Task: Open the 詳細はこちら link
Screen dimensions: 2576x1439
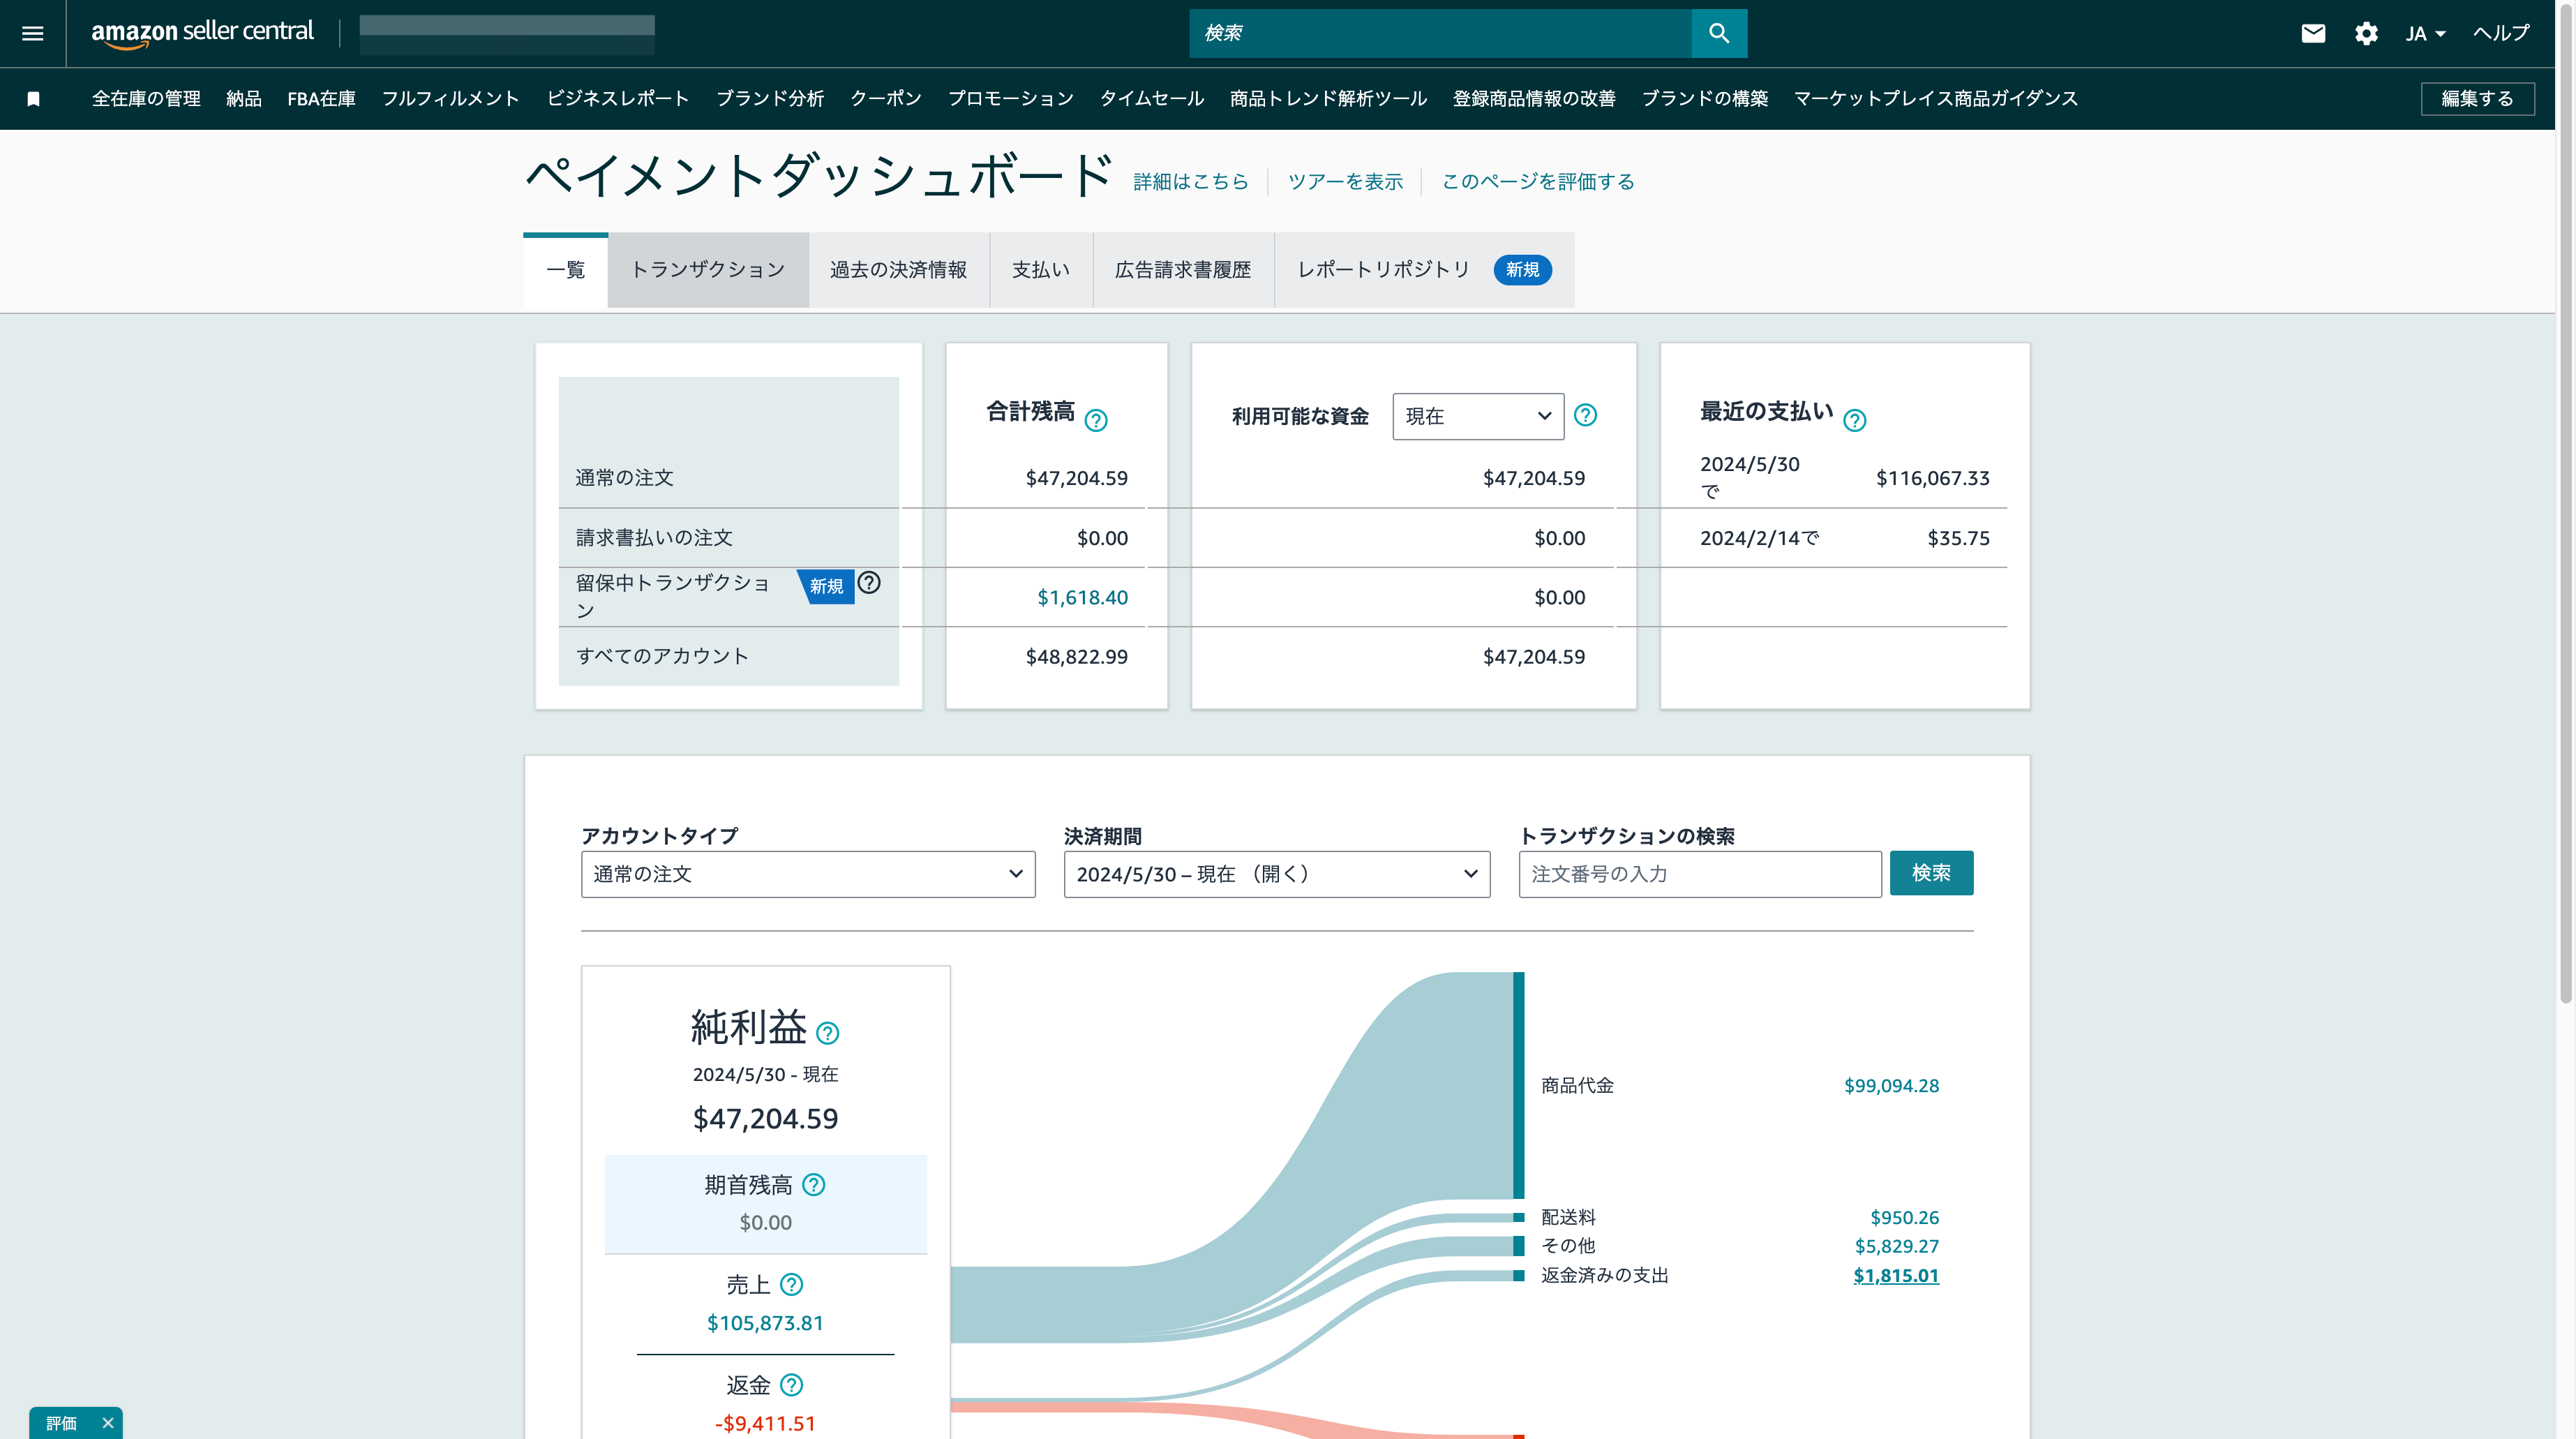Action: point(1190,182)
